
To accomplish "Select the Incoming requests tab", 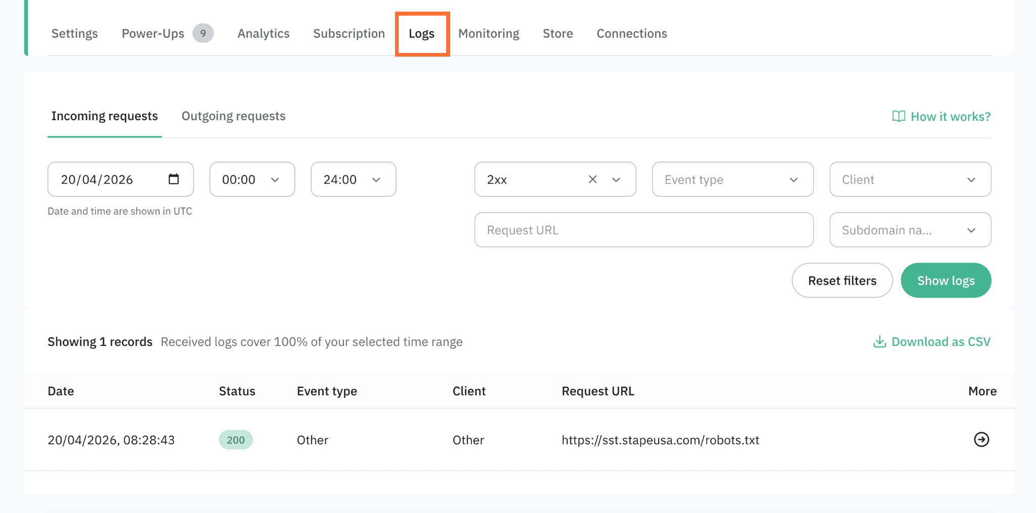I will (x=105, y=116).
